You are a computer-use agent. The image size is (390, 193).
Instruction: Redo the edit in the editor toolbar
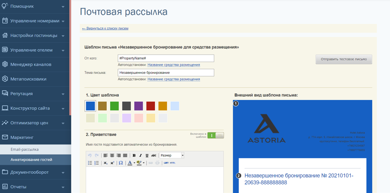(x=97, y=155)
